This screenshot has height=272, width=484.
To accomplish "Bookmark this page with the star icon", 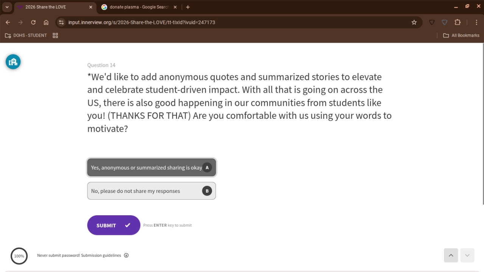I will (414, 22).
